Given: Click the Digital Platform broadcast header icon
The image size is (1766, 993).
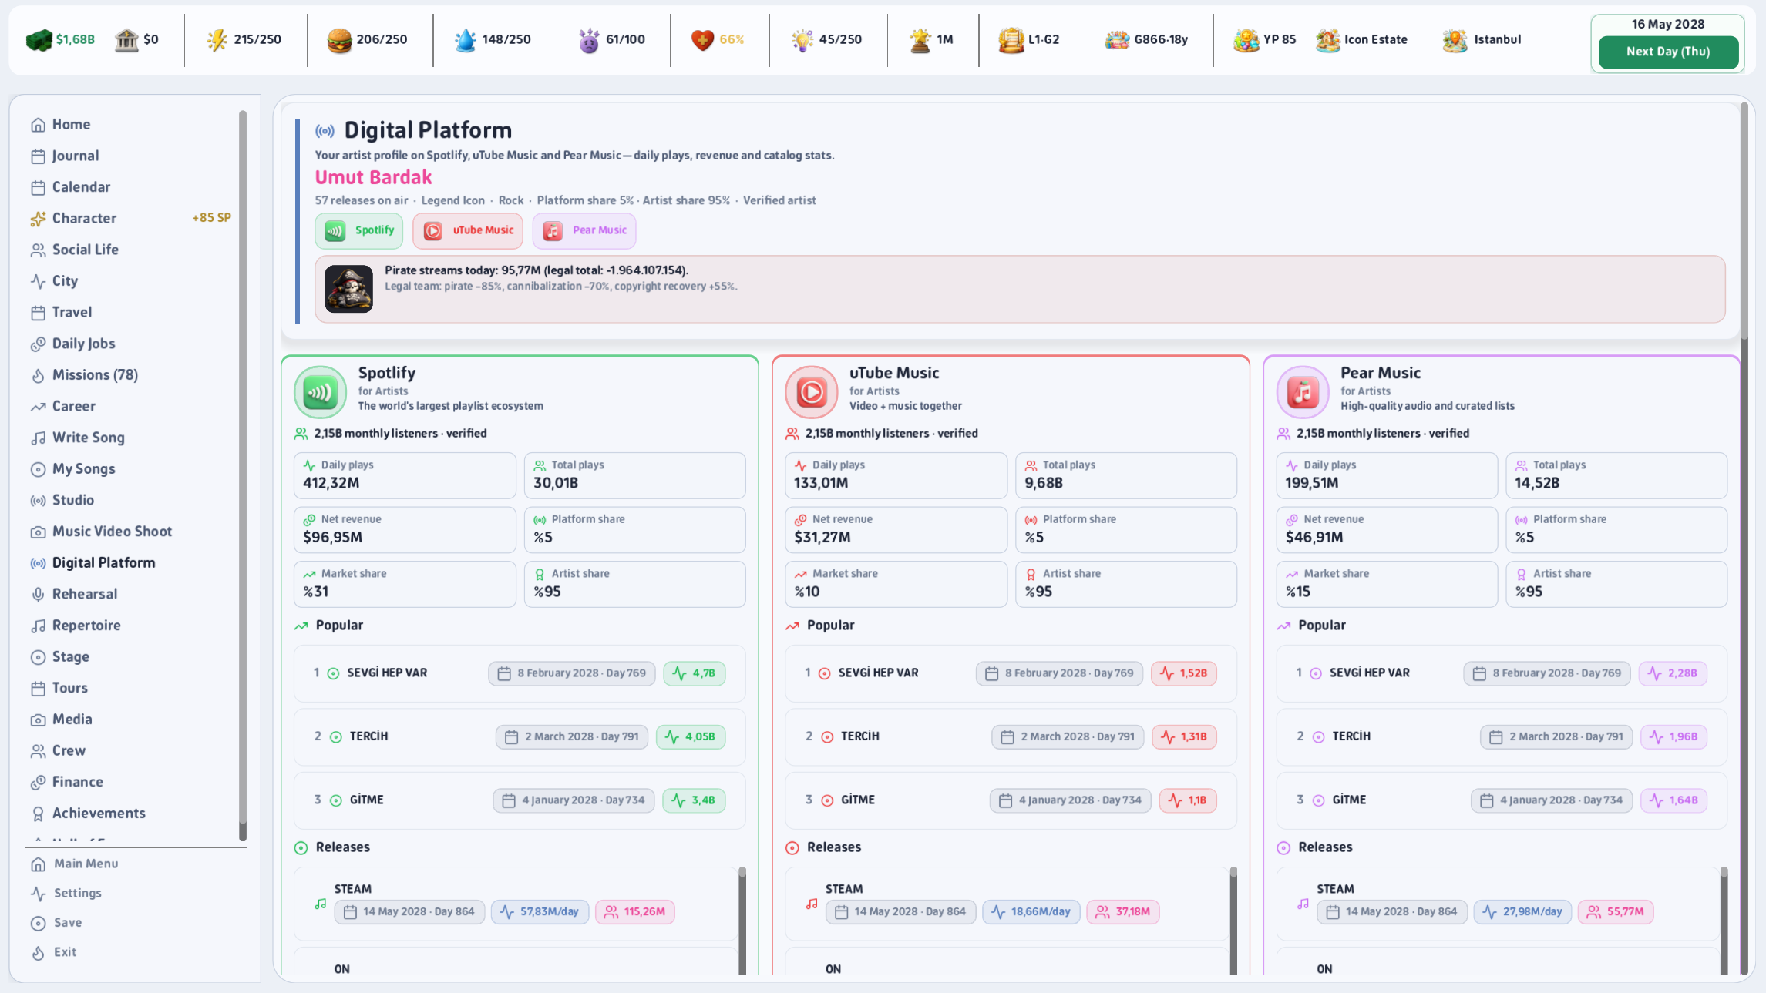Looking at the screenshot, I should pyautogui.click(x=325, y=131).
